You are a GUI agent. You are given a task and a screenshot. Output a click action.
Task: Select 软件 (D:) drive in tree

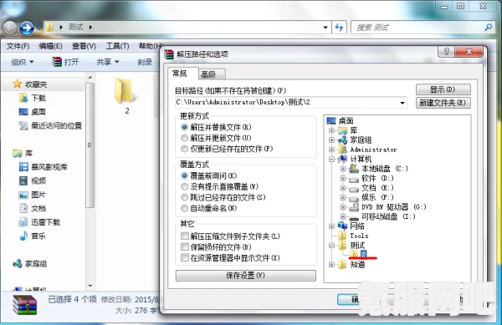377,178
